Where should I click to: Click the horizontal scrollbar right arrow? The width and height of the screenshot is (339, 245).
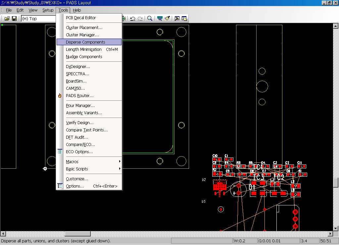330,233
